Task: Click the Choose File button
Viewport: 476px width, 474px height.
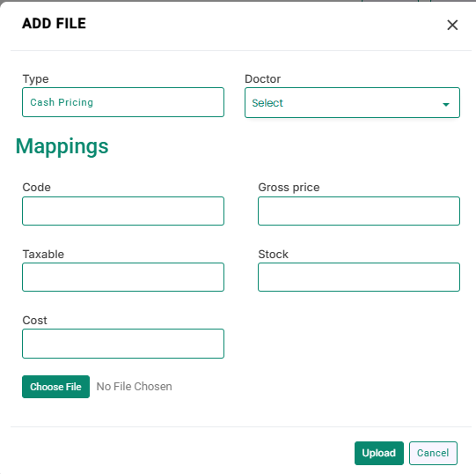Action: point(55,387)
